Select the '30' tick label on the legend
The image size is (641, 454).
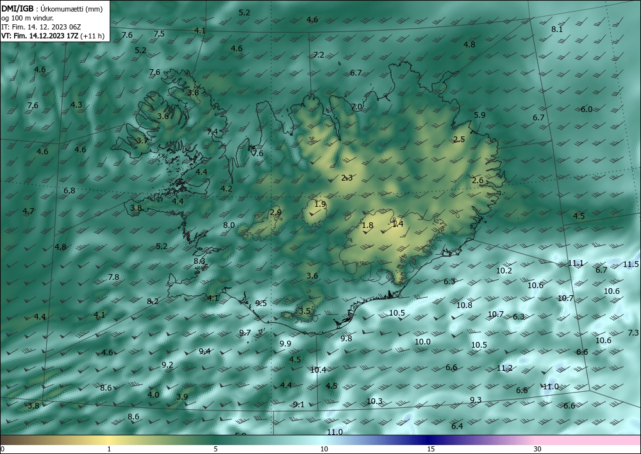tap(537, 450)
